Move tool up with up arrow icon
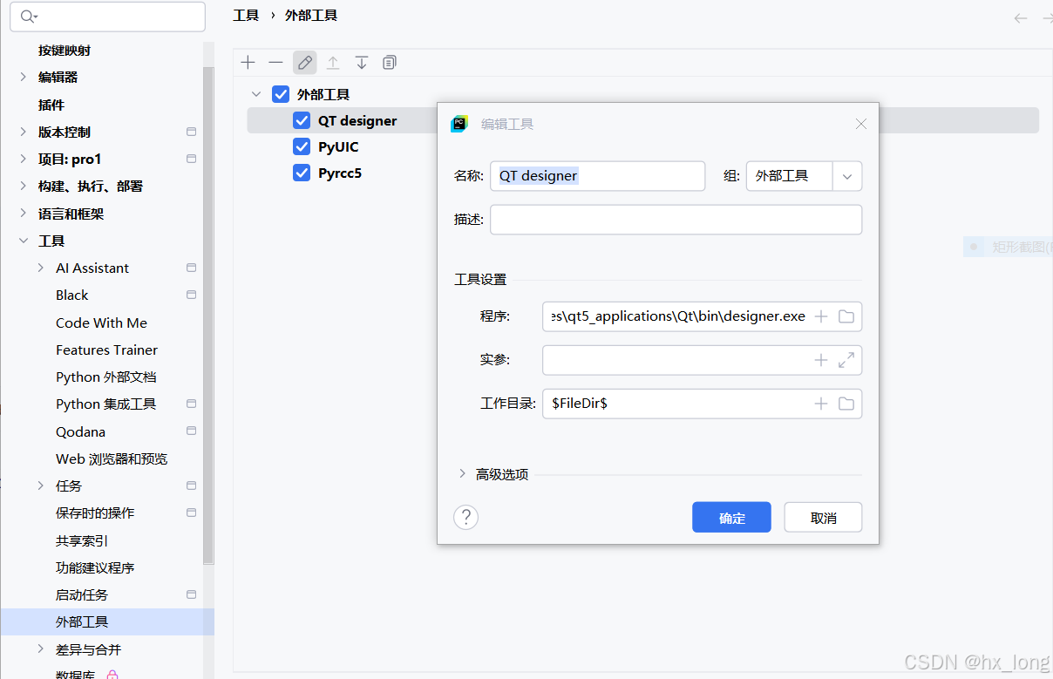 click(x=333, y=63)
